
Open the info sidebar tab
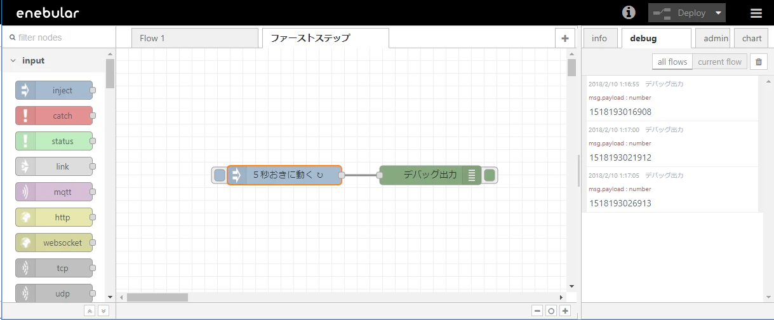coord(599,38)
